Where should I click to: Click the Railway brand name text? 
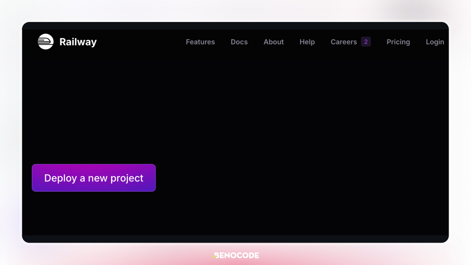[78, 42]
